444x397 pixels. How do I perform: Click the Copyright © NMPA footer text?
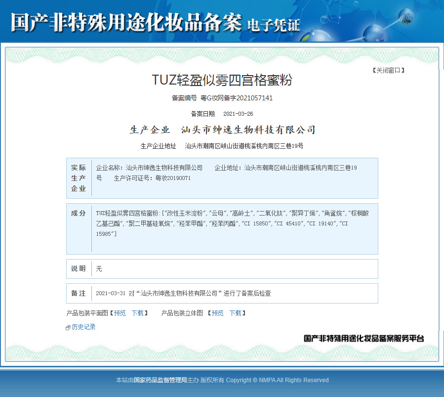coord(277,380)
